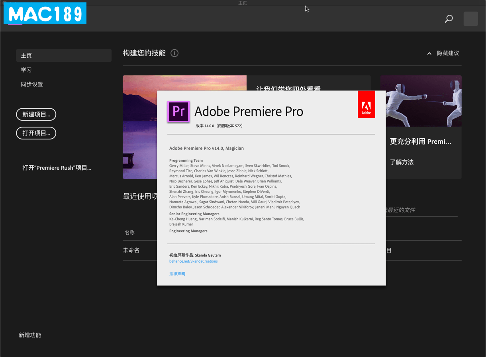
Task: Open the recent project 未命名
Action: [x=131, y=250]
